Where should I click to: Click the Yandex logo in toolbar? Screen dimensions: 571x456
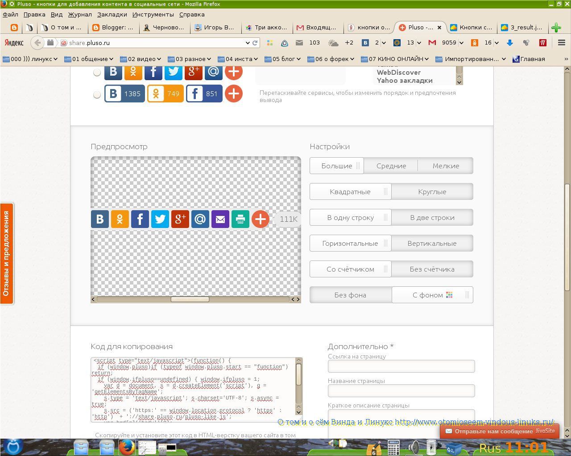(14, 43)
